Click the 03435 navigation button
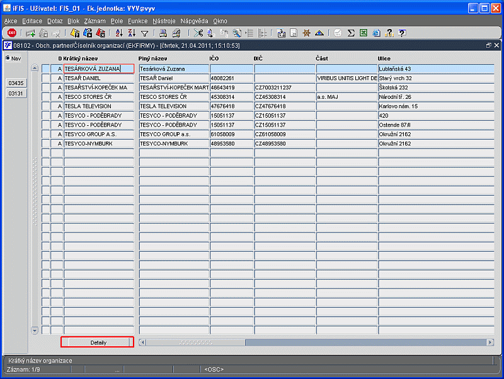Image resolution: width=504 pixels, height=379 pixels. [x=16, y=83]
